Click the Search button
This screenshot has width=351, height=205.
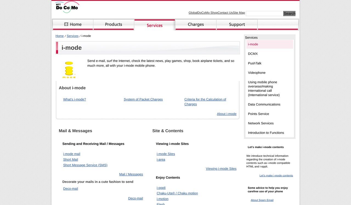290,13
